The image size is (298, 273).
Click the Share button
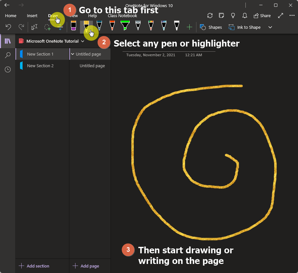click(262, 16)
